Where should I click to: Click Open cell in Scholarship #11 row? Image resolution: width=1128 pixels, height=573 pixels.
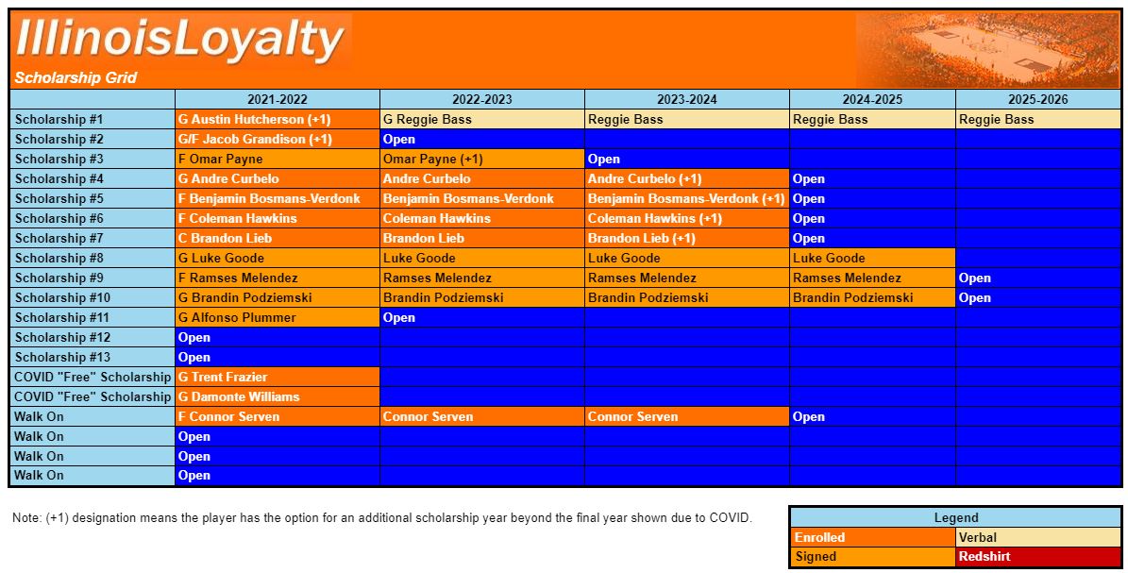coord(482,317)
